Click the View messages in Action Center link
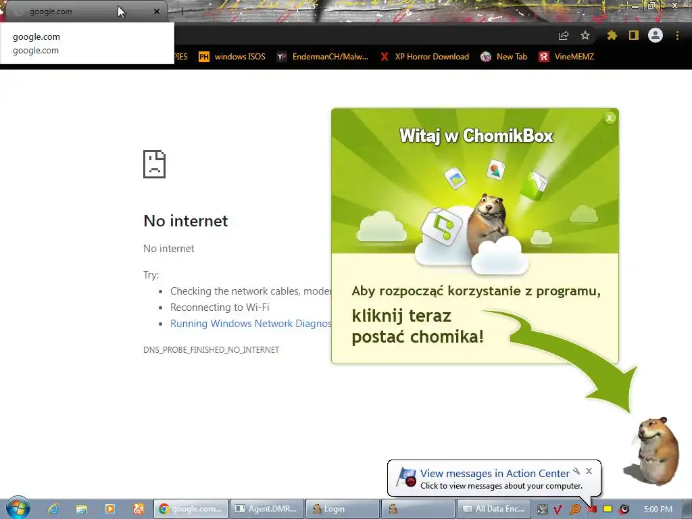The width and height of the screenshot is (692, 519). point(495,473)
